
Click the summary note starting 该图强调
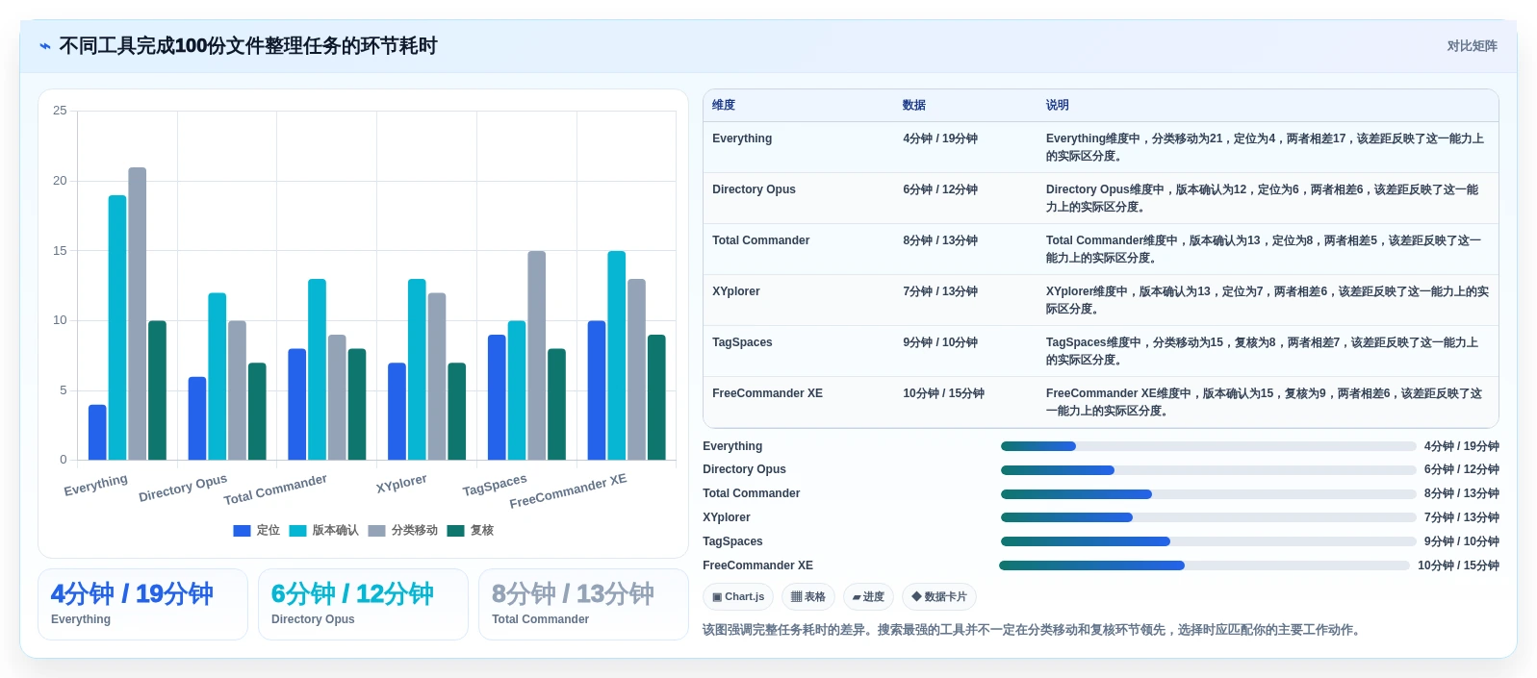[1033, 630]
